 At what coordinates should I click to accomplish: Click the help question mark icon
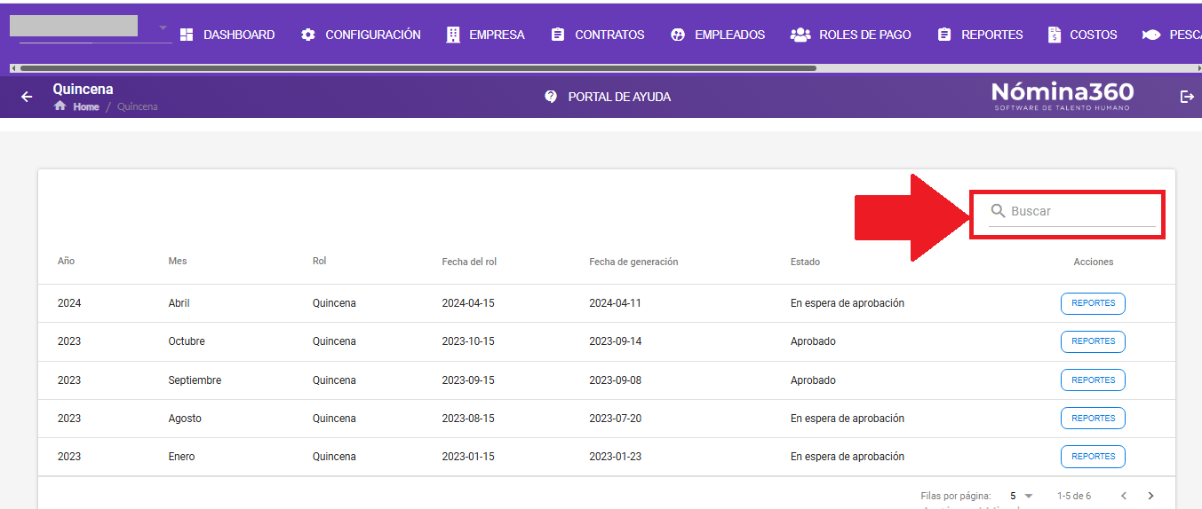point(551,97)
